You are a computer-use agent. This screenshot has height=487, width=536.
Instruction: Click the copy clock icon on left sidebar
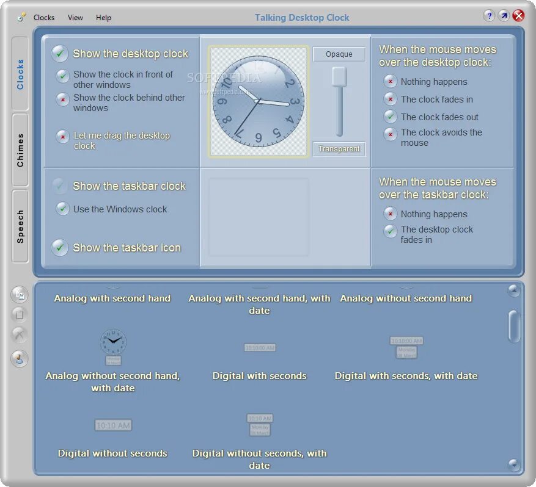click(20, 295)
